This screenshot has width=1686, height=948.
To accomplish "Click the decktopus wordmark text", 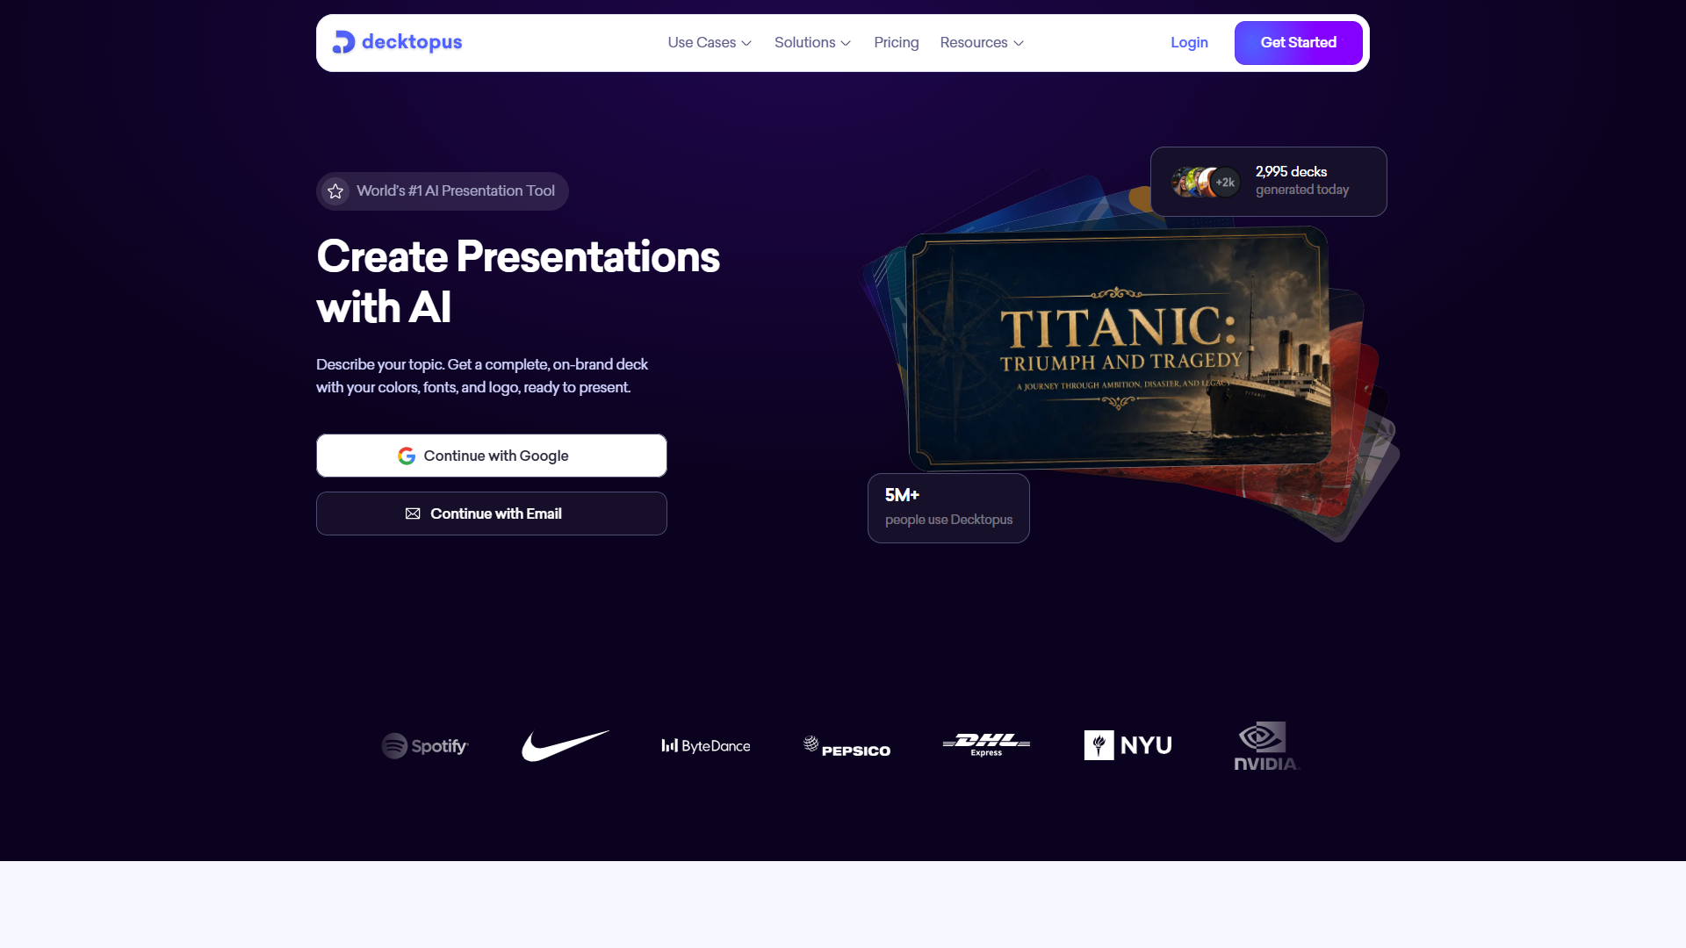I will [x=412, y=42].
